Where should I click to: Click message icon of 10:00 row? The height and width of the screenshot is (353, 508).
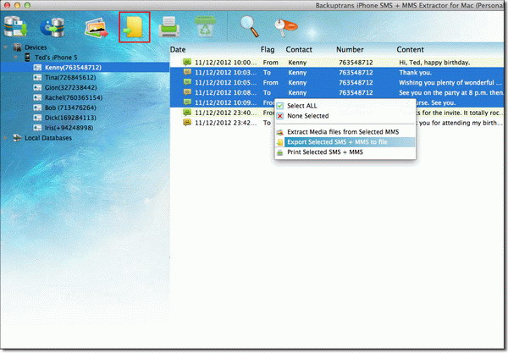(x=187, y=62)
